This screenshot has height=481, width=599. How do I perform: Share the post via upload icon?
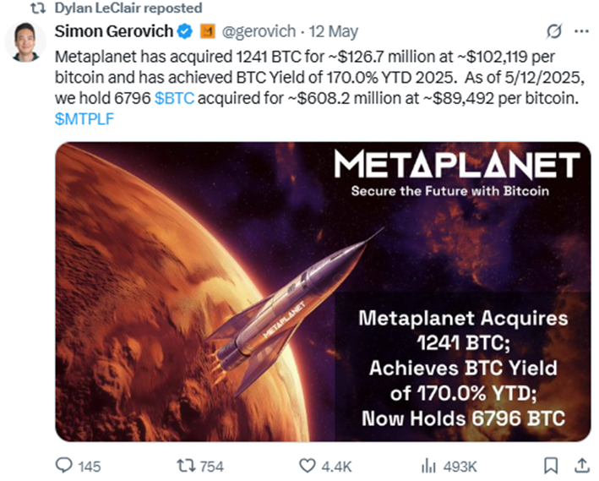click(x=581, y=466)
